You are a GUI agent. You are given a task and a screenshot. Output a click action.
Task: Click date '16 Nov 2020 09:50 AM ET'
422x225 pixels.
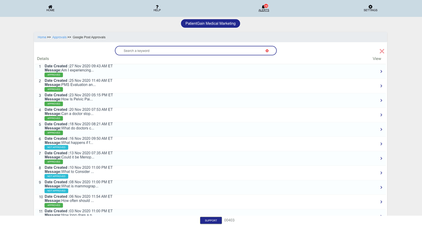click(91, 138)
